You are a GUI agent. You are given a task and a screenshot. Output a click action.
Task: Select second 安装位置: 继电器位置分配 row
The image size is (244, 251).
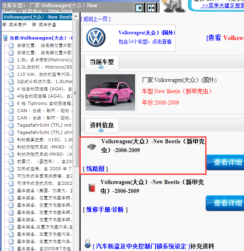click(x=44, y=52)
